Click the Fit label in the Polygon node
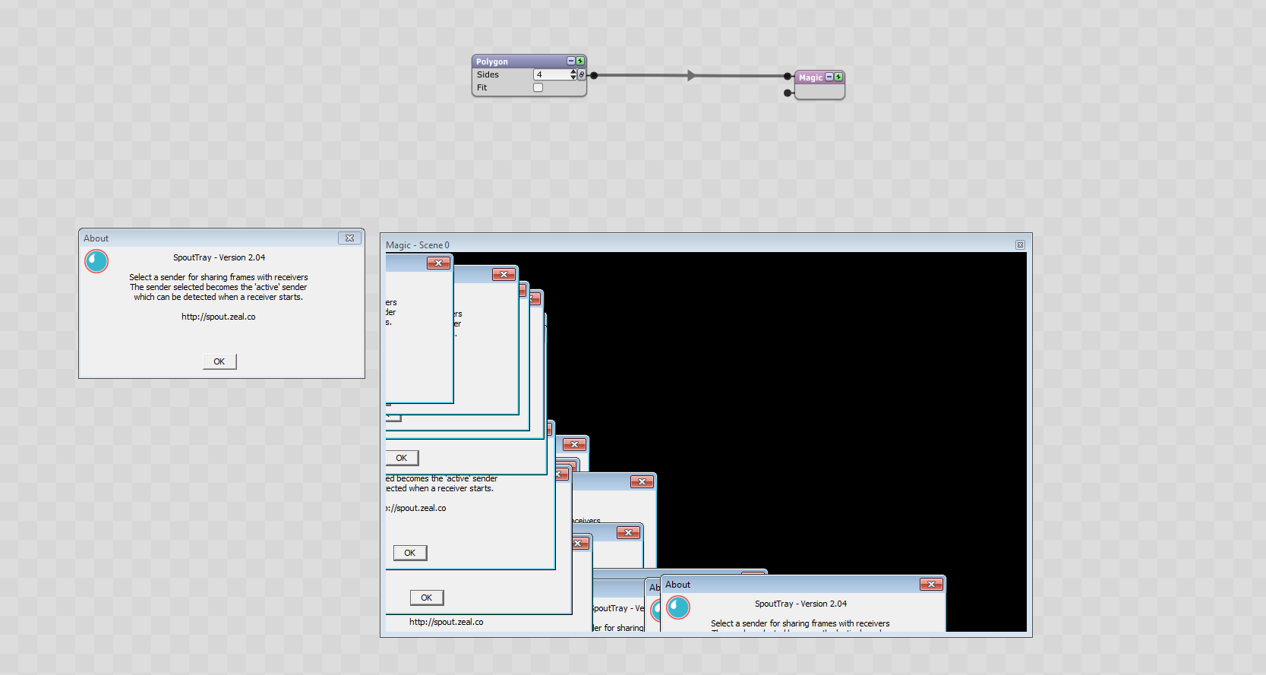 point(481,87)
